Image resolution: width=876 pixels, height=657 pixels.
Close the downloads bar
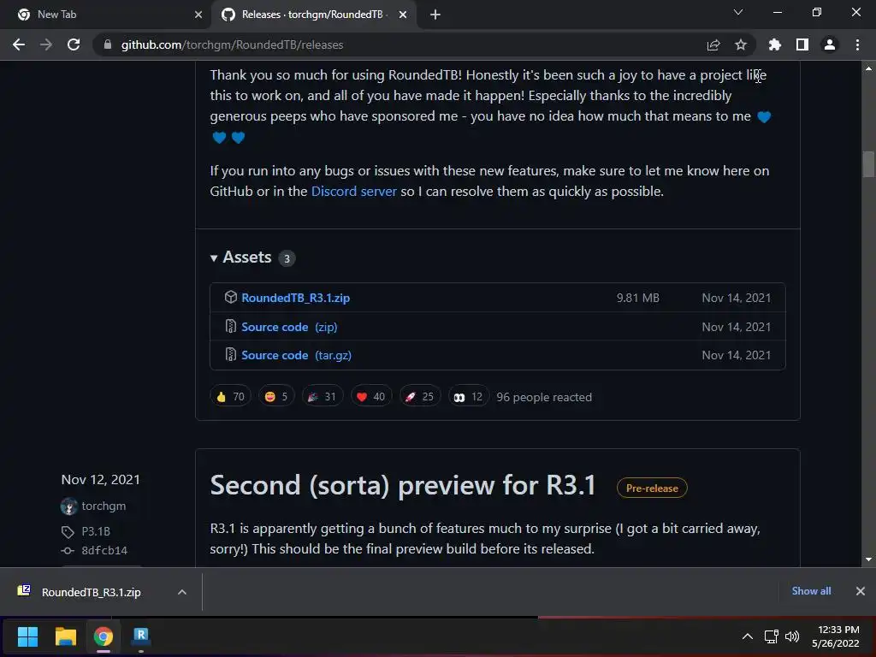coord(861,591)
